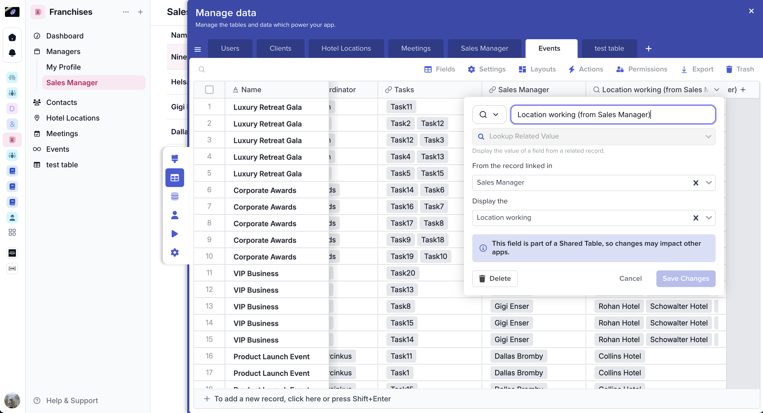
Task: Open the Fields panel icon
Action: point(428,69)
